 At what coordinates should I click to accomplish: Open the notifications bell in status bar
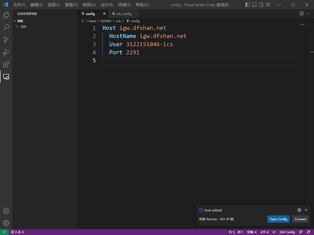click(x=309, y=232)
